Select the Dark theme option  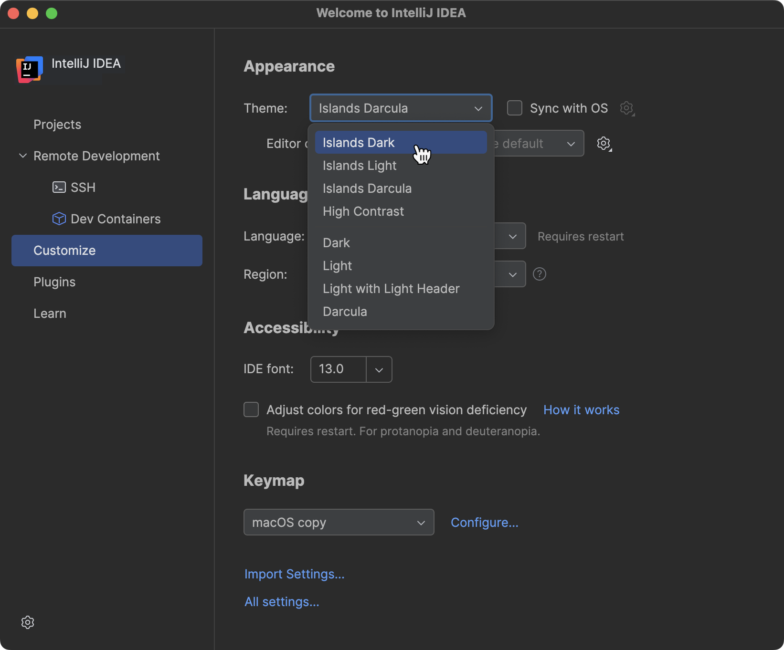(x=401, y=243)
